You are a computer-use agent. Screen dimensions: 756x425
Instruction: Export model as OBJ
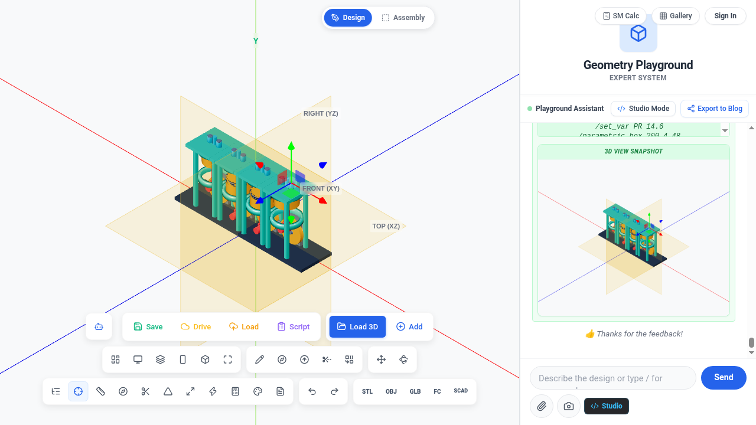click(x=391, y=391)
